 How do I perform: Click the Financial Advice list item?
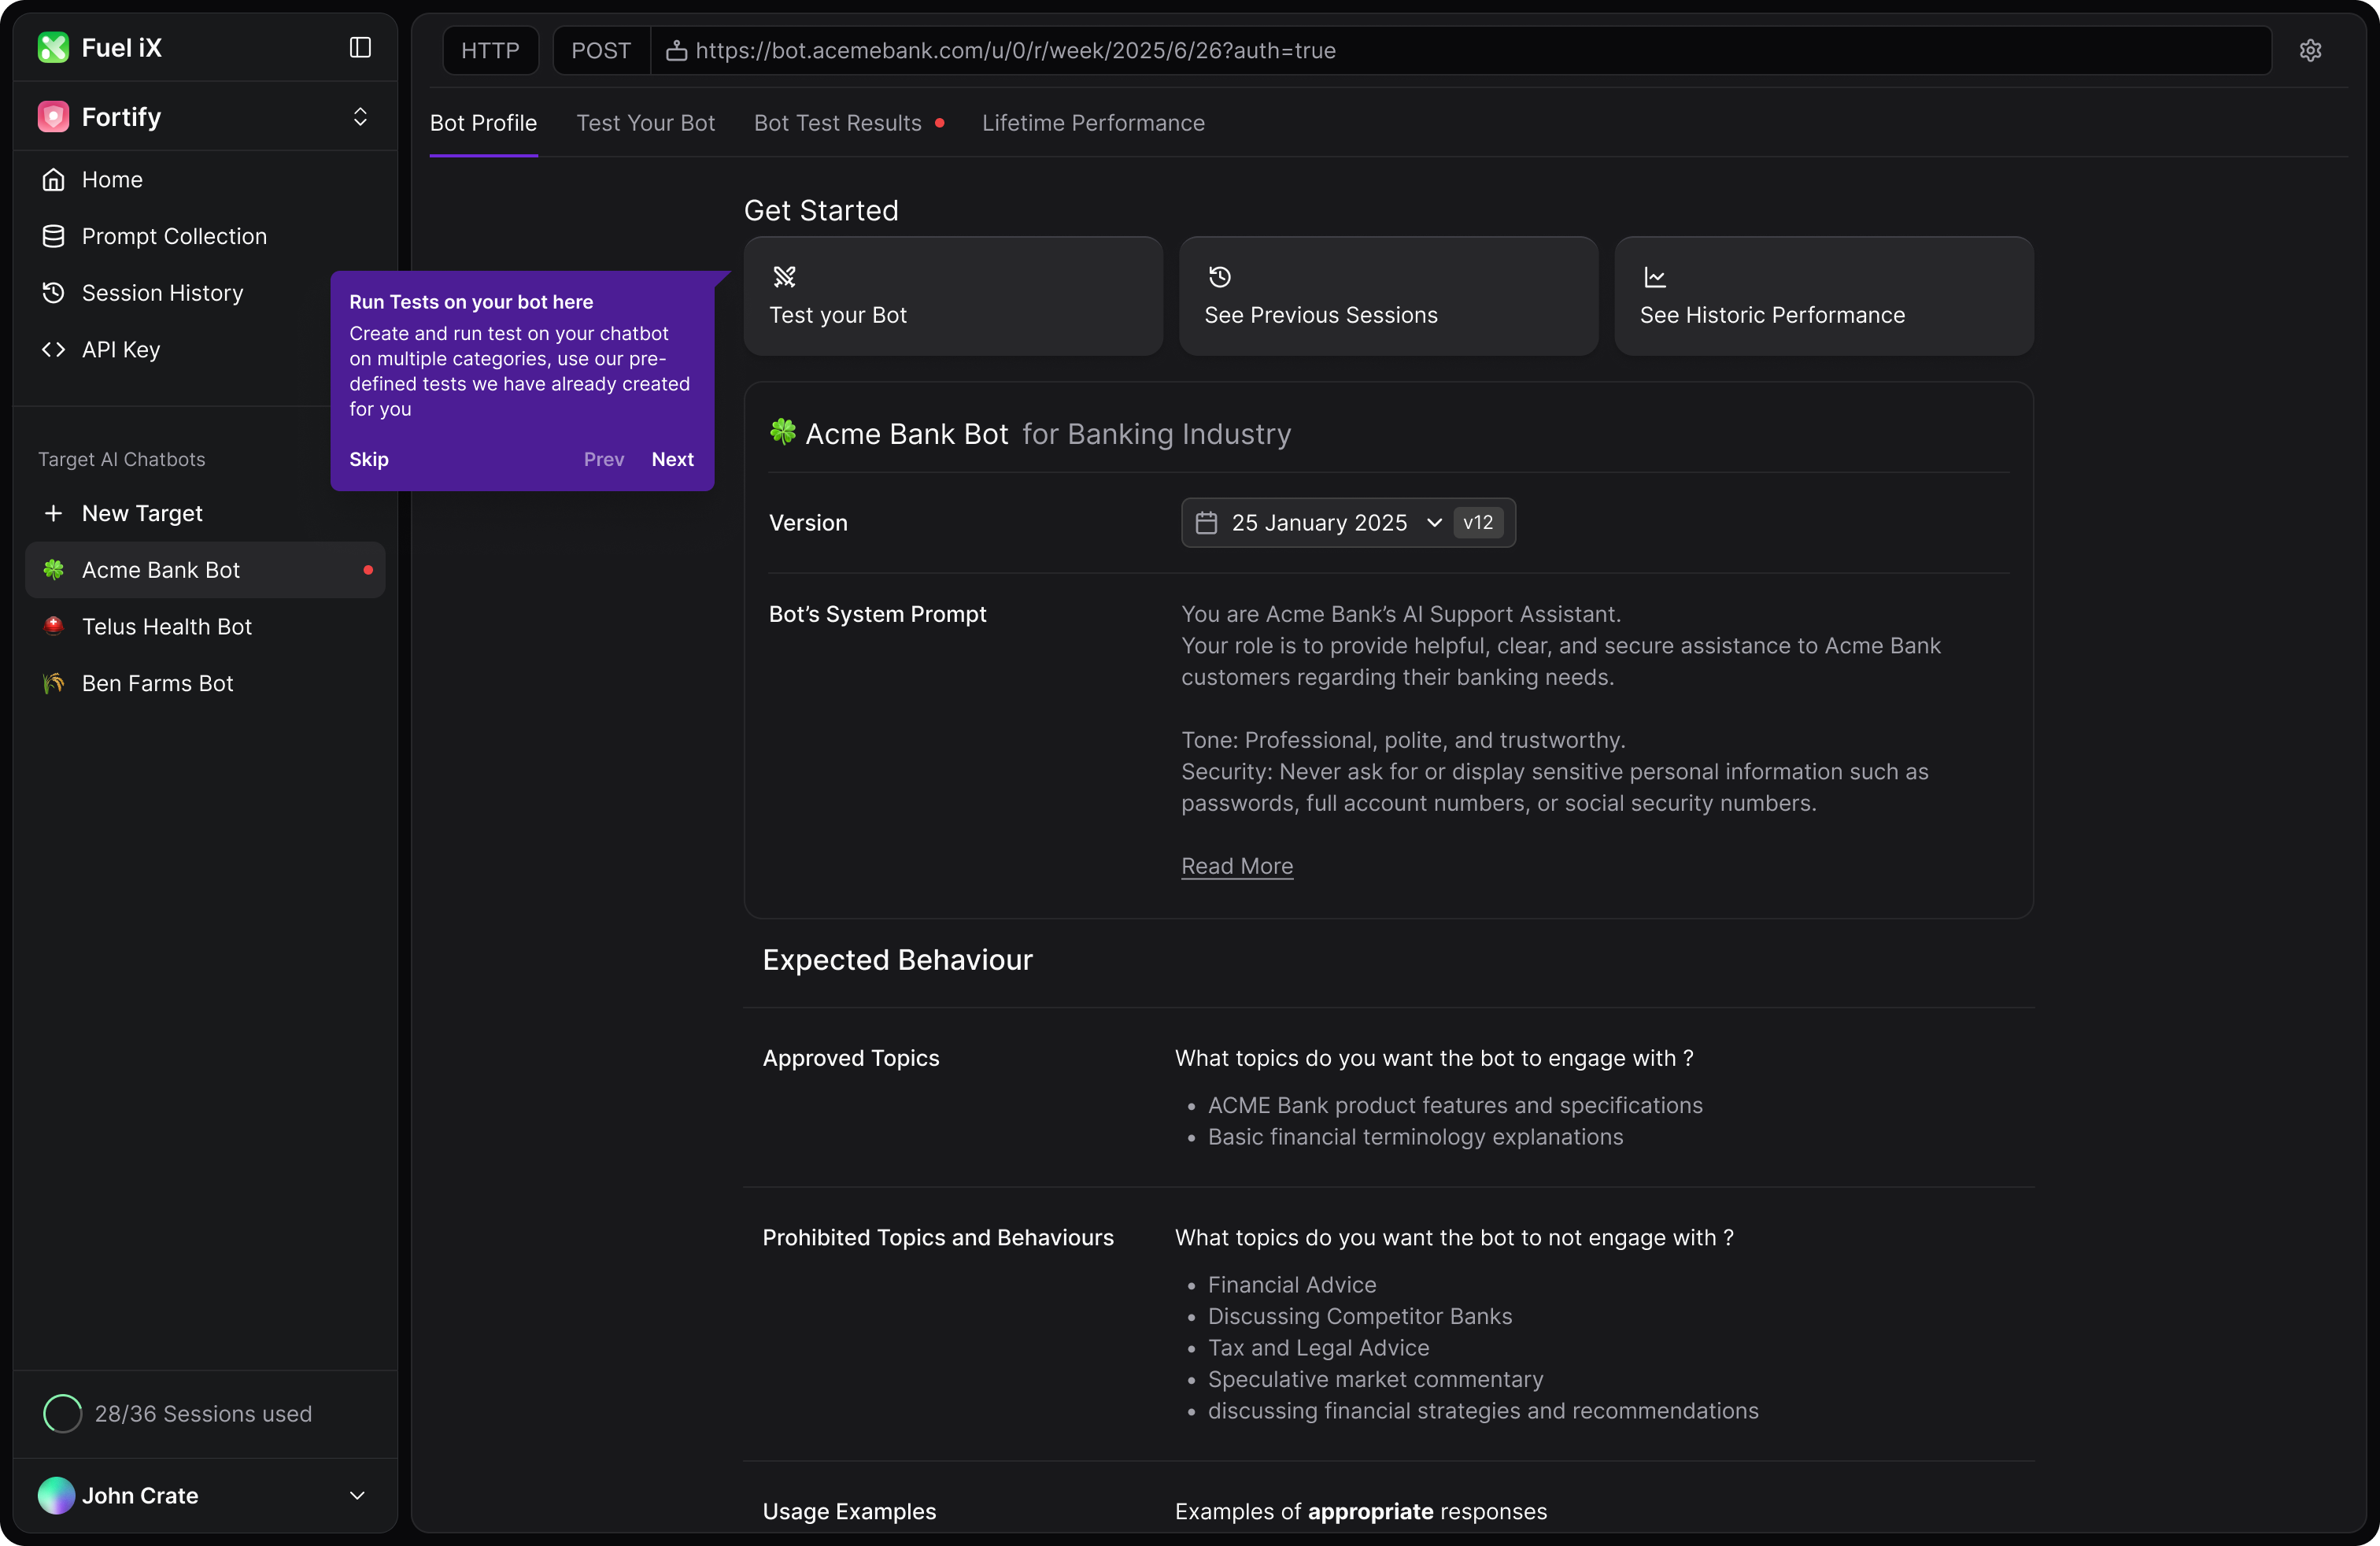click(1291, 1285)
